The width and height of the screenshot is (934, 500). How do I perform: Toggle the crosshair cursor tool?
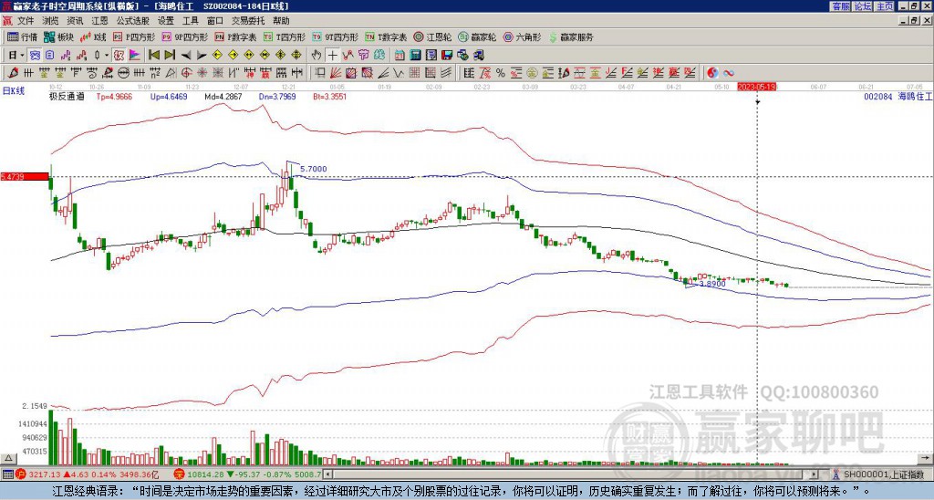pos(332,55)
